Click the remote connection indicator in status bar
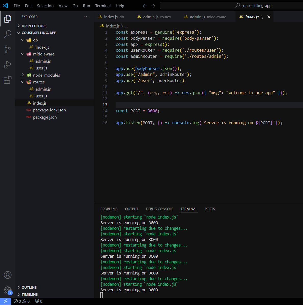Viewport: 303px width, 305px height. pos(5,301)
